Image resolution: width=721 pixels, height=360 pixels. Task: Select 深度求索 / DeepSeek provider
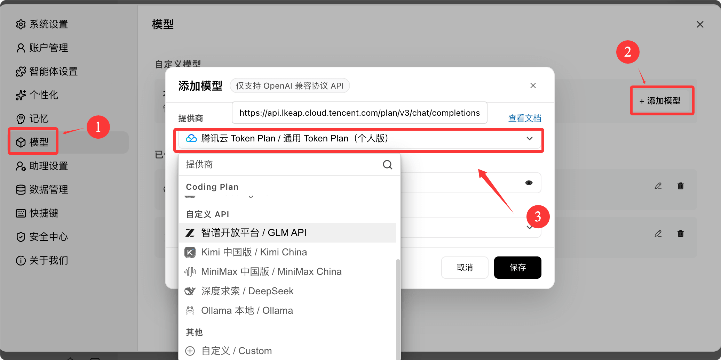[287, 291]
